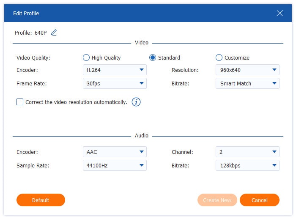The image size is (296, 219).
Task: Close the Edit Profile dialog
Action: click(280, 13)
